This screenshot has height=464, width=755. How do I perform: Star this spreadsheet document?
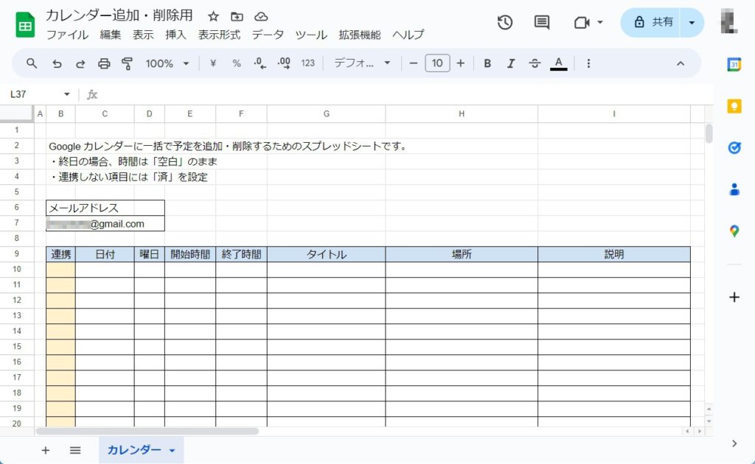213,16
